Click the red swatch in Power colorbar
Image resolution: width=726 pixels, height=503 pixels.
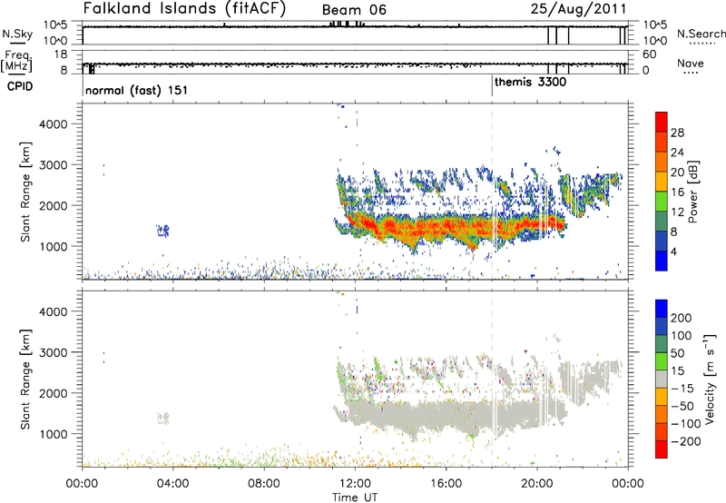pyautogui.click(x=662, y=122)
